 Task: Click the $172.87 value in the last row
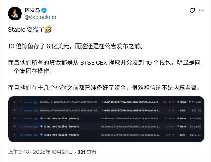[196, 135]
